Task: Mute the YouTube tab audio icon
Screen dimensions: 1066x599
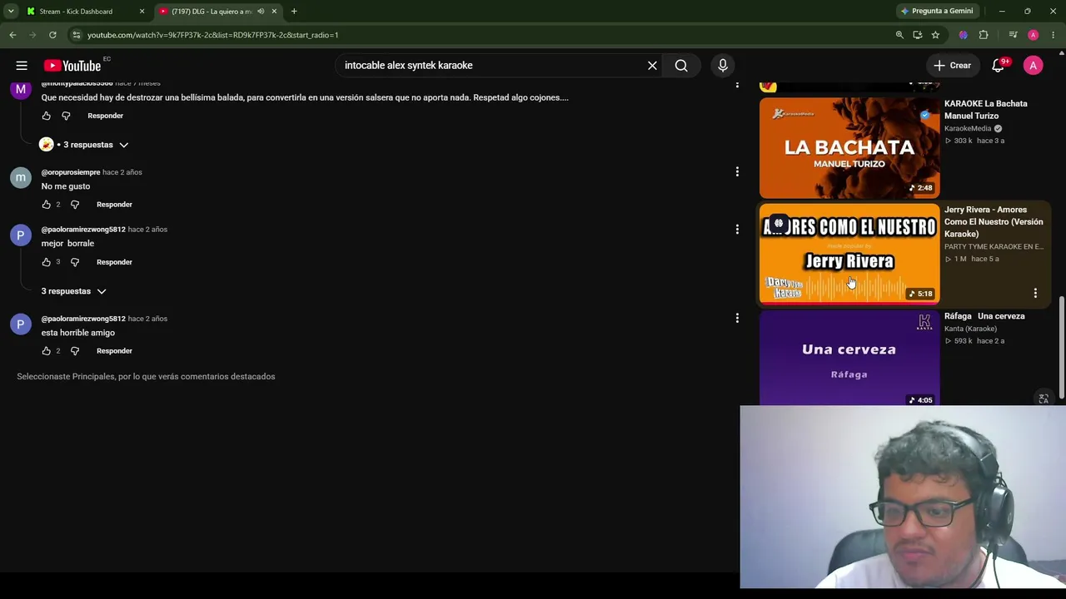Action: point(261,12)
